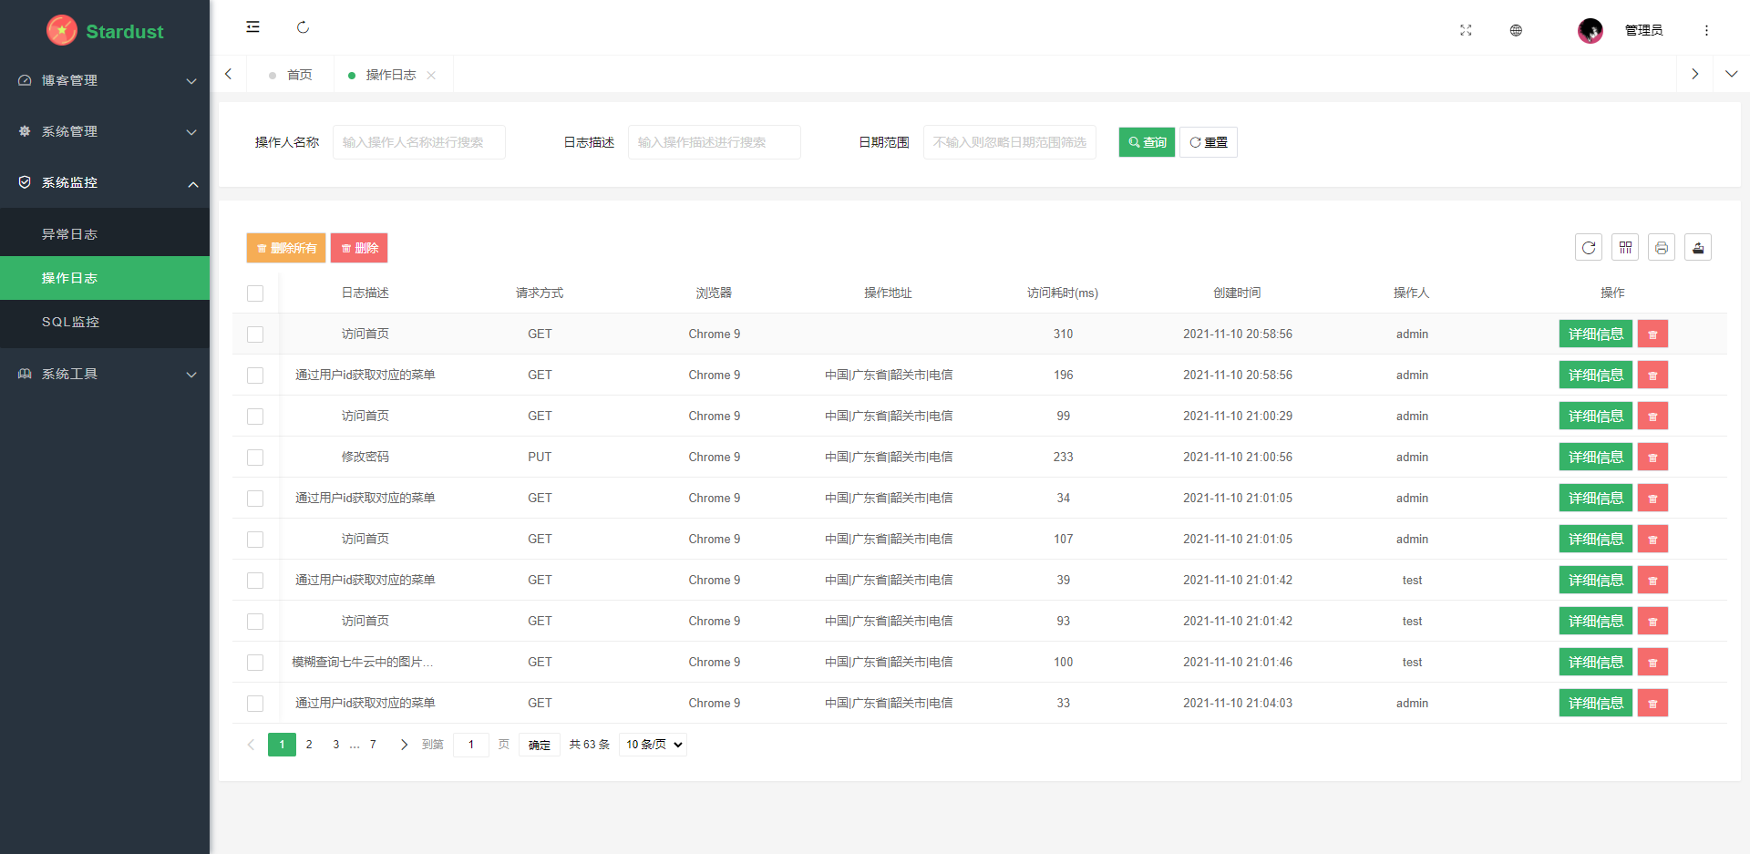
Task: Open the 异常日志 menu item
Action: (105, 234)
